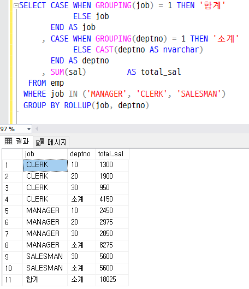Screen dimensions: 249x289
Task: Click the deptno 10 cell in row 1
Action: point(81,165)
